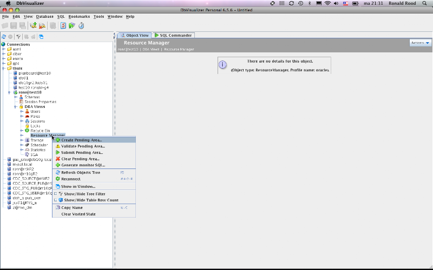This screenshot has height=270, width=433.
Task: Open the Actions dropdown
Action: coord(421,43)
